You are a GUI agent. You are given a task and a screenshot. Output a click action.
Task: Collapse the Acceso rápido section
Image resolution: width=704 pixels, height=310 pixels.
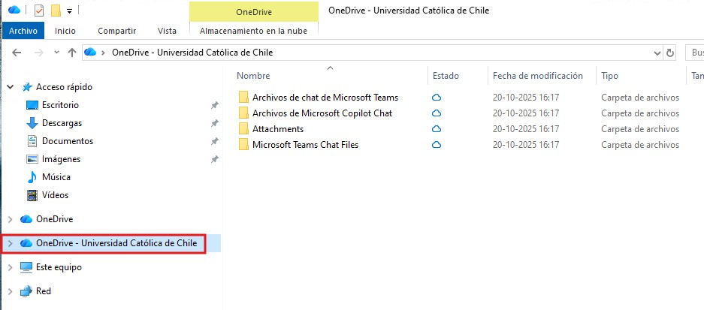tap(10, 87)
